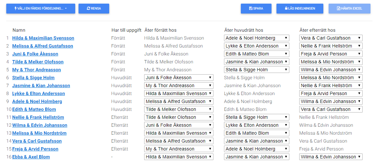Click the floppy disk icon on Spara
This screenshot has width=386, height=166.
pos(251,8)
